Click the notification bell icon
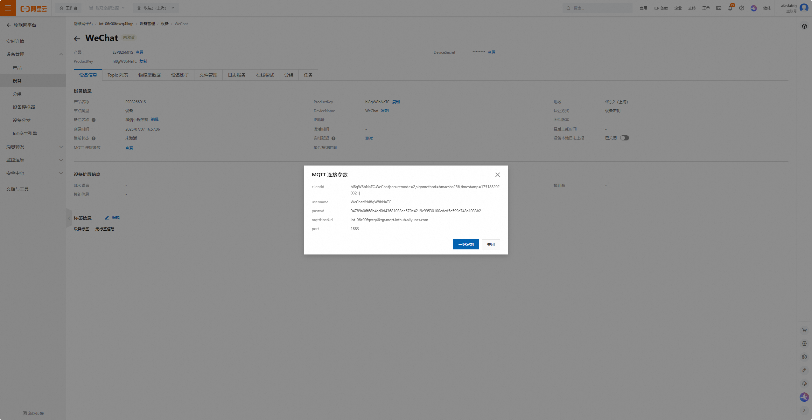 point(730,8)
